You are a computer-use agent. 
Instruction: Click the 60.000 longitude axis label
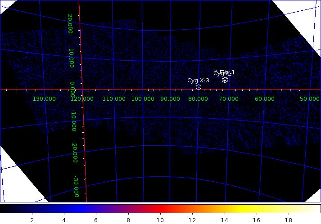pyautogui.click(x=264, y=99)
